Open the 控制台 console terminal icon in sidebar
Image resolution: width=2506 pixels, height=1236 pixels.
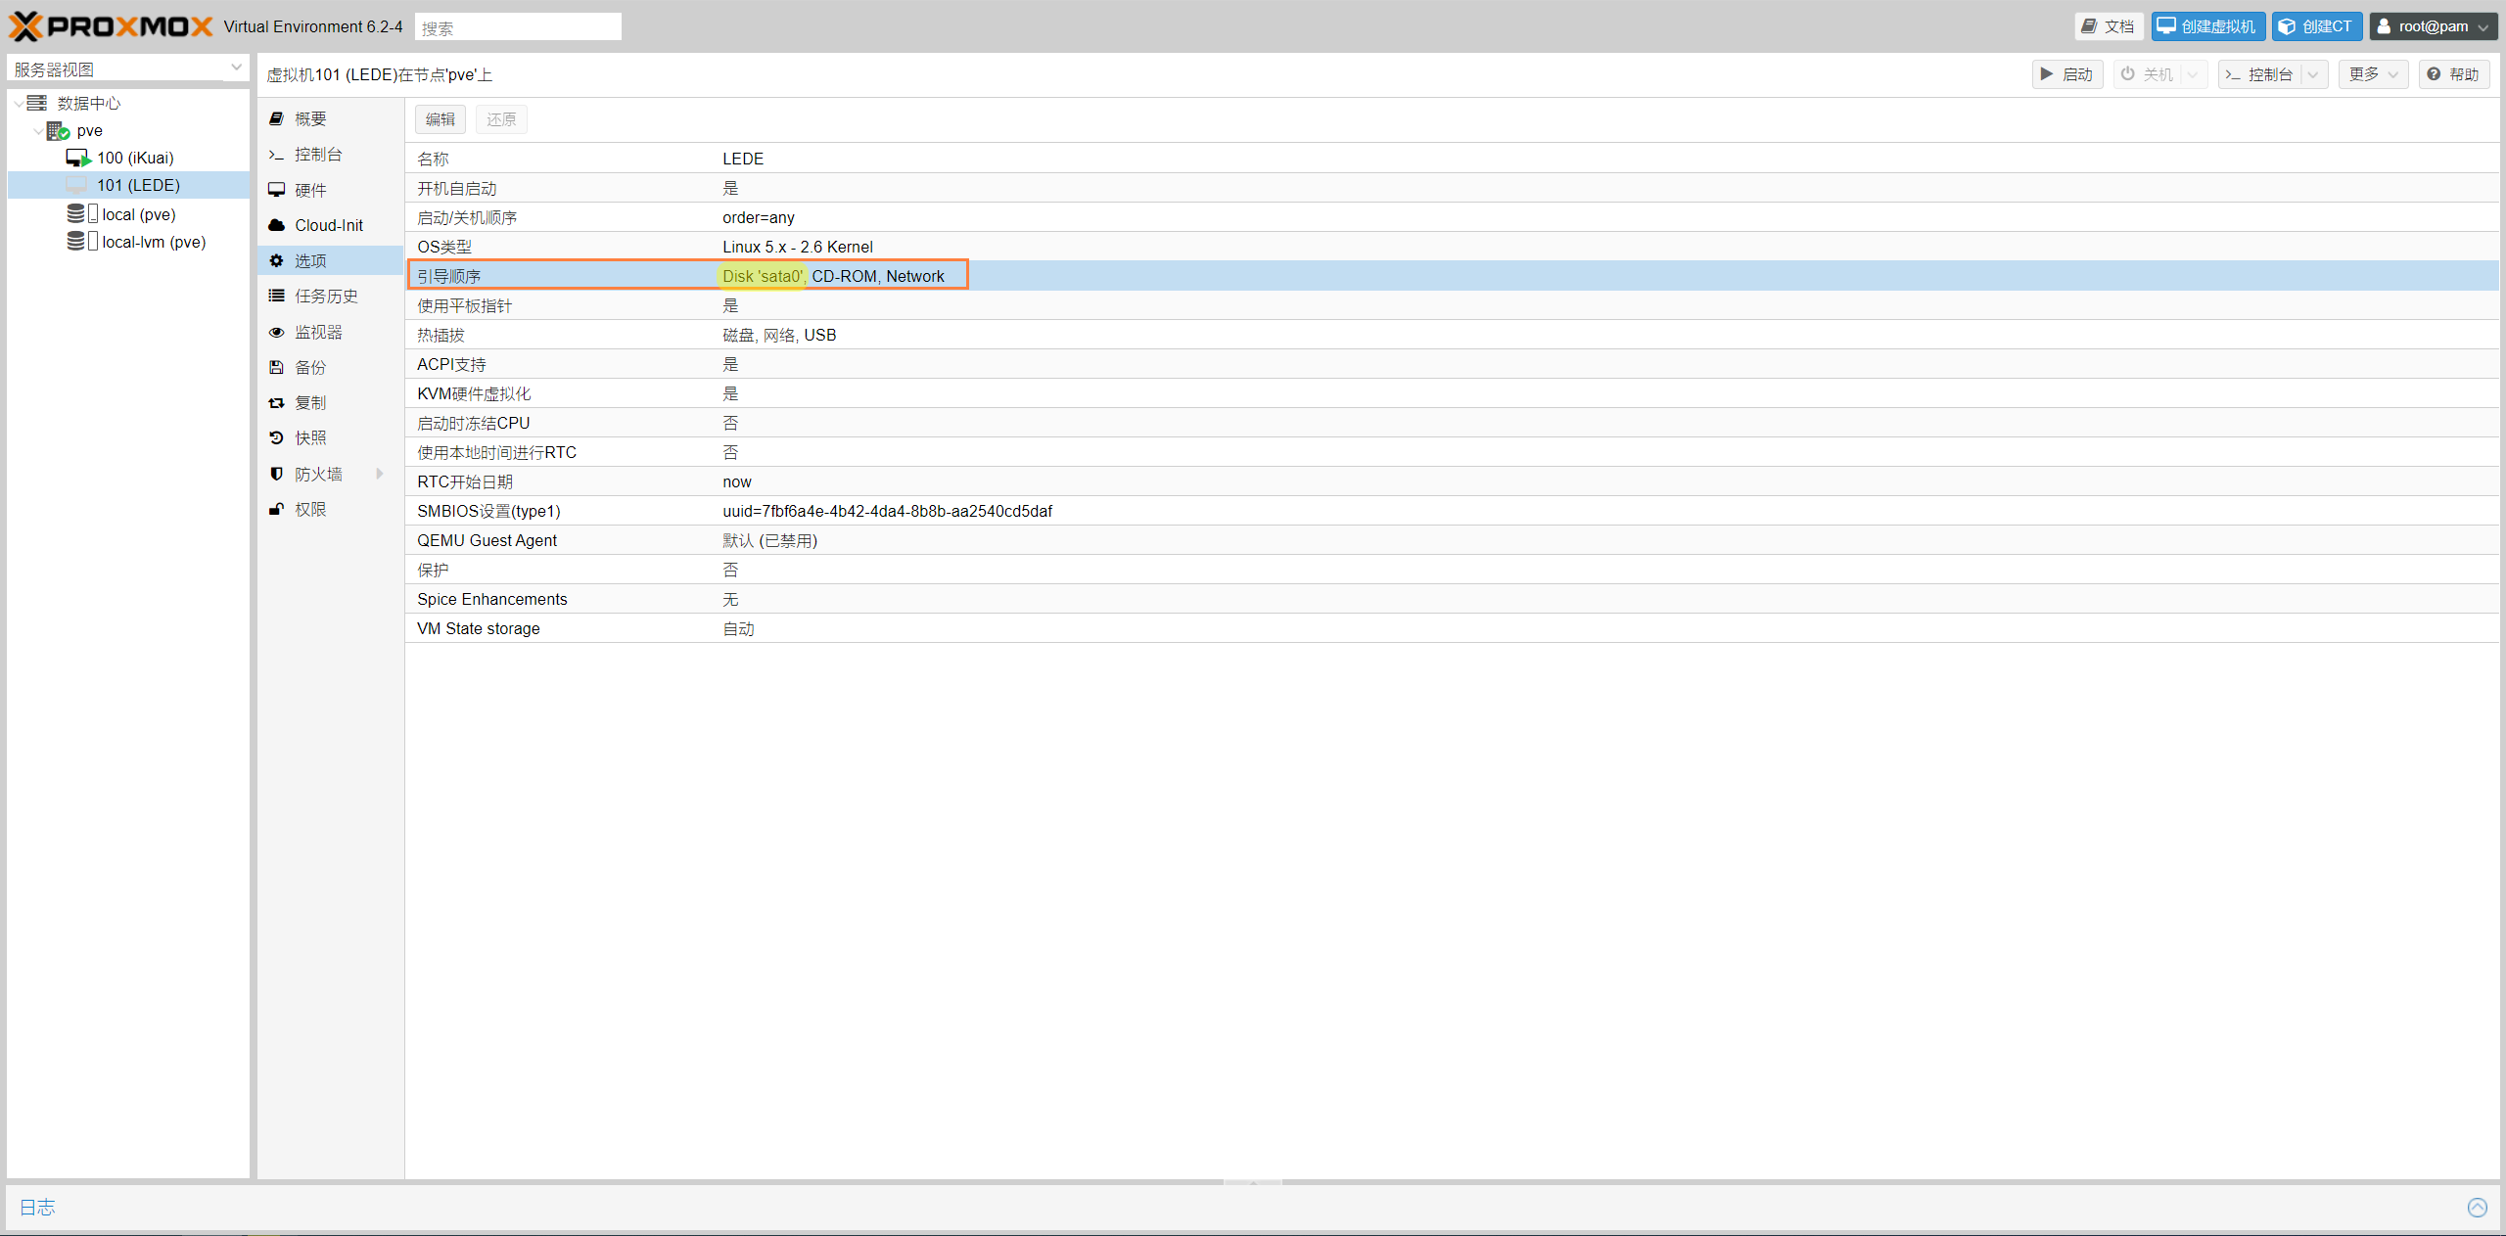click(x=276, y=155)
